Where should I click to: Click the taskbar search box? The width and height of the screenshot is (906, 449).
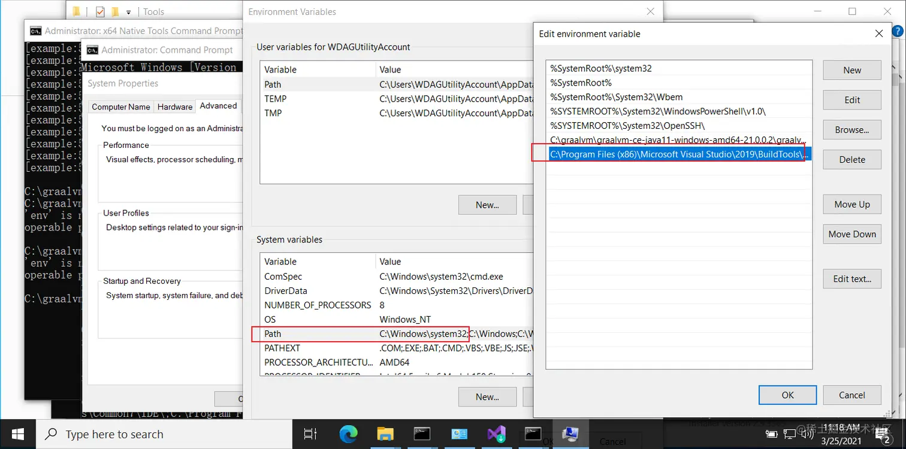tap(163, 434)
